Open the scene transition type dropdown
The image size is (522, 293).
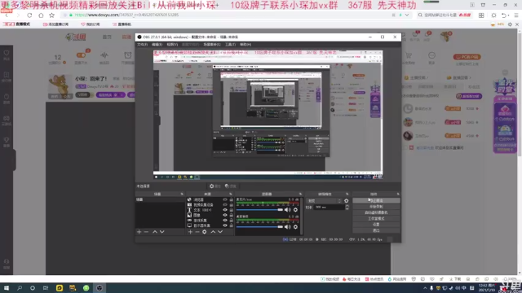coord(325,201)
